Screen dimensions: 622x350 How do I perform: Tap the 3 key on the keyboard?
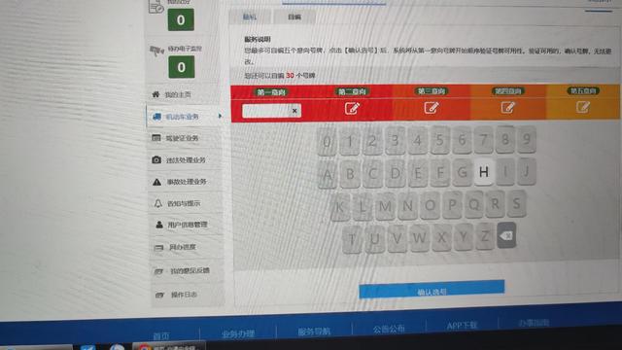click(395, 140)
